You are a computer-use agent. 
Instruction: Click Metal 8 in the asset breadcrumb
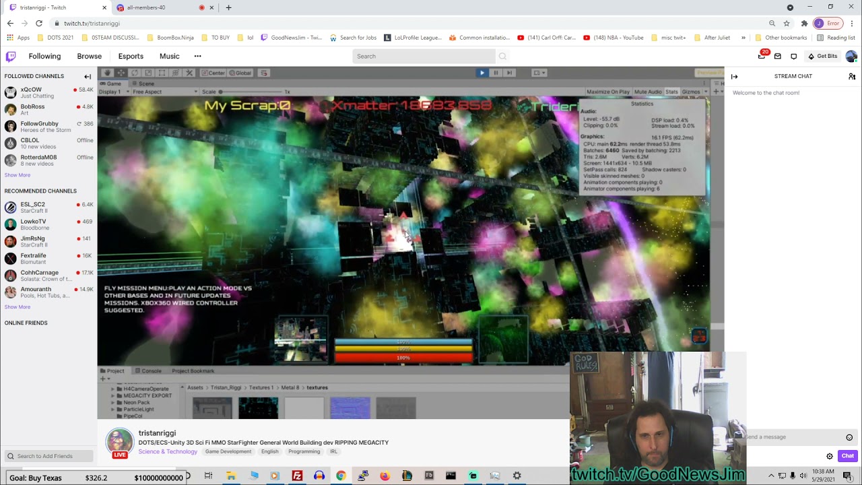pos(290,387)
